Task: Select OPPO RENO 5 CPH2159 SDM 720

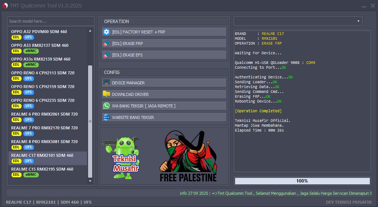Action: [x=48, y=89]
